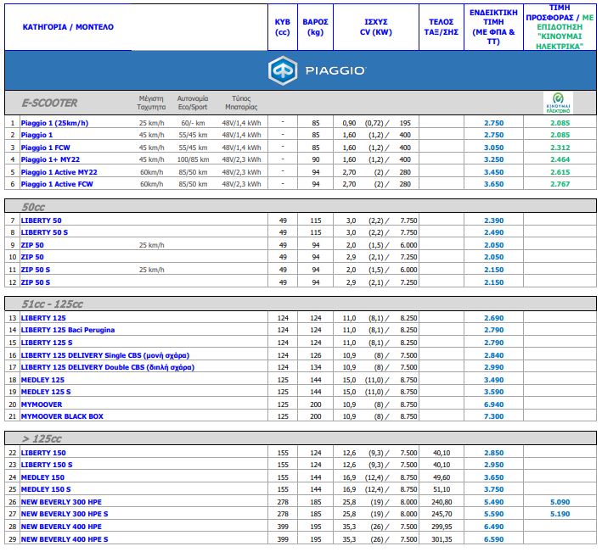
Task: Click the ΒΑΡΟΣ (kg) column header
Action: tap(315, 27)
